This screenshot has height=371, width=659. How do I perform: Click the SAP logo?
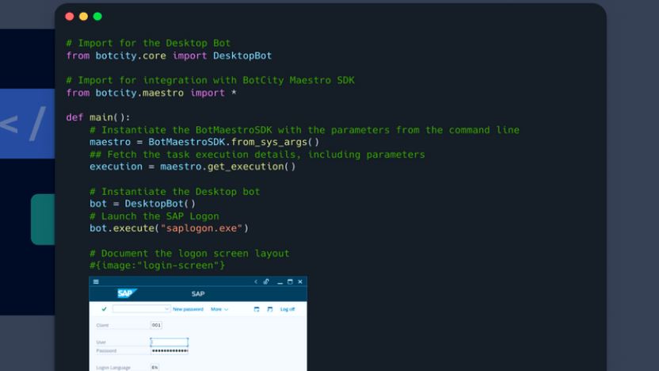coord(127,293)
